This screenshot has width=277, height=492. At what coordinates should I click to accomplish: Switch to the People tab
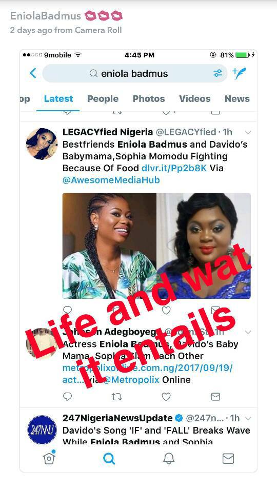(x=103, y=98)
